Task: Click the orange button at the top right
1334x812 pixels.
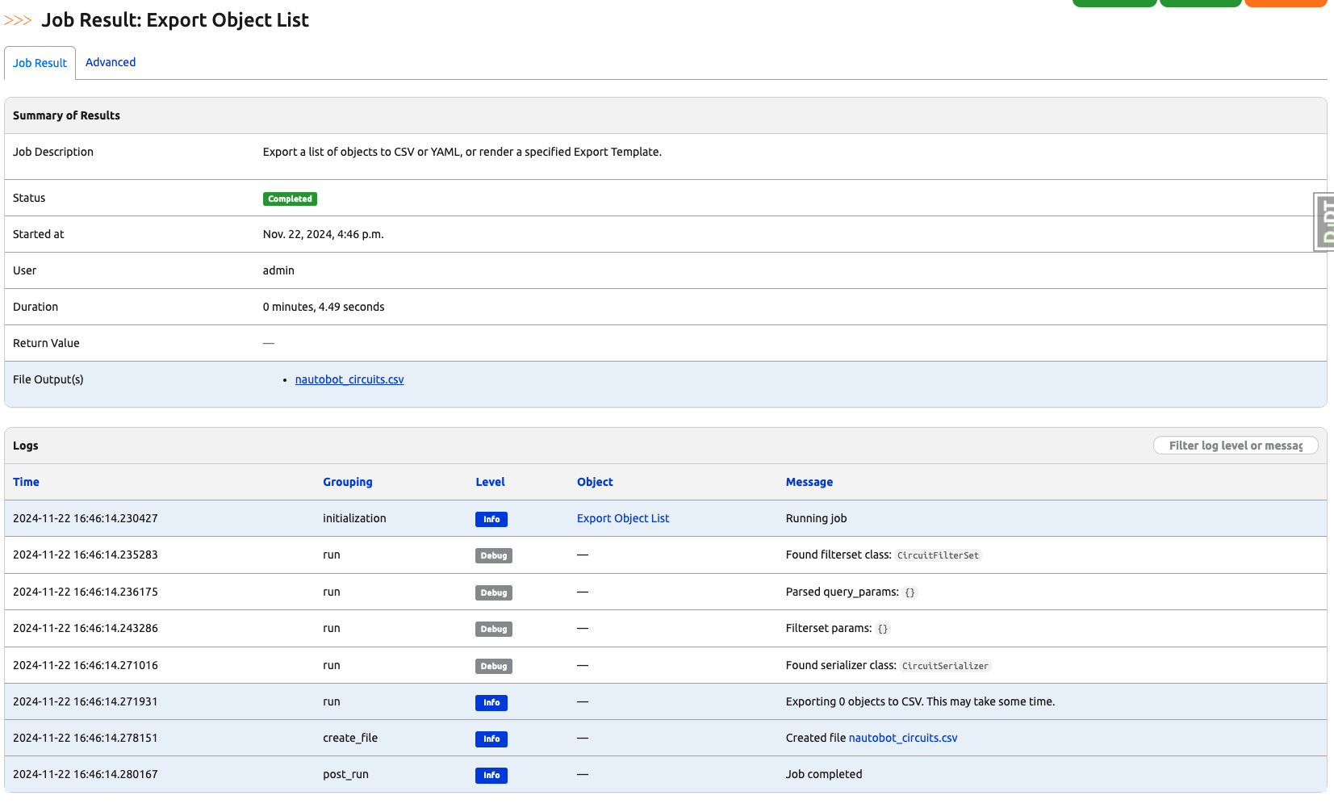Action: tap(1285, 2)
